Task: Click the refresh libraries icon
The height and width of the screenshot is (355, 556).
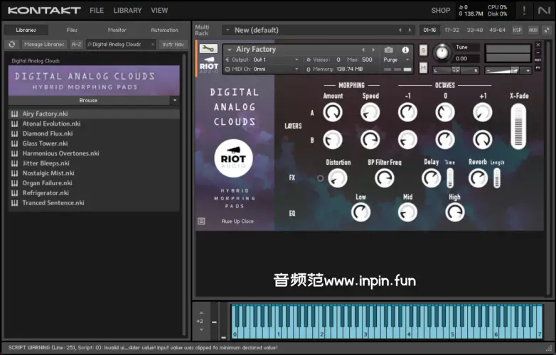Action: click(12, 44)
